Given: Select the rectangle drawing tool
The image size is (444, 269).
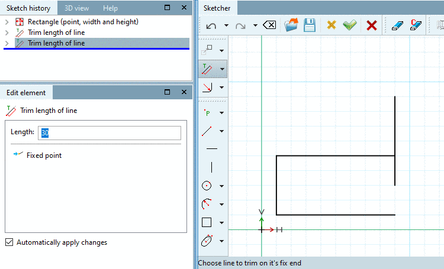Looking at the screenshot, I should (207, 222).
